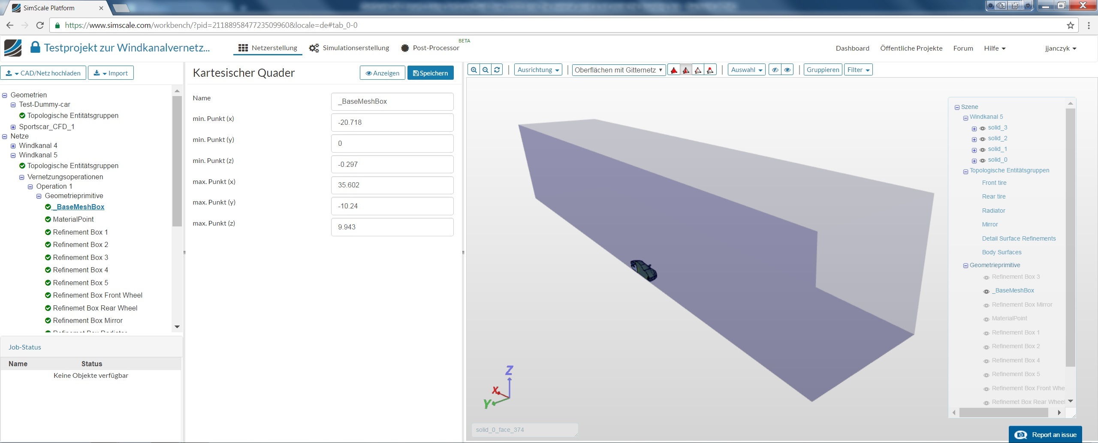
Task: Click CAD/Netz hochladen button
Action: point(43,73)
